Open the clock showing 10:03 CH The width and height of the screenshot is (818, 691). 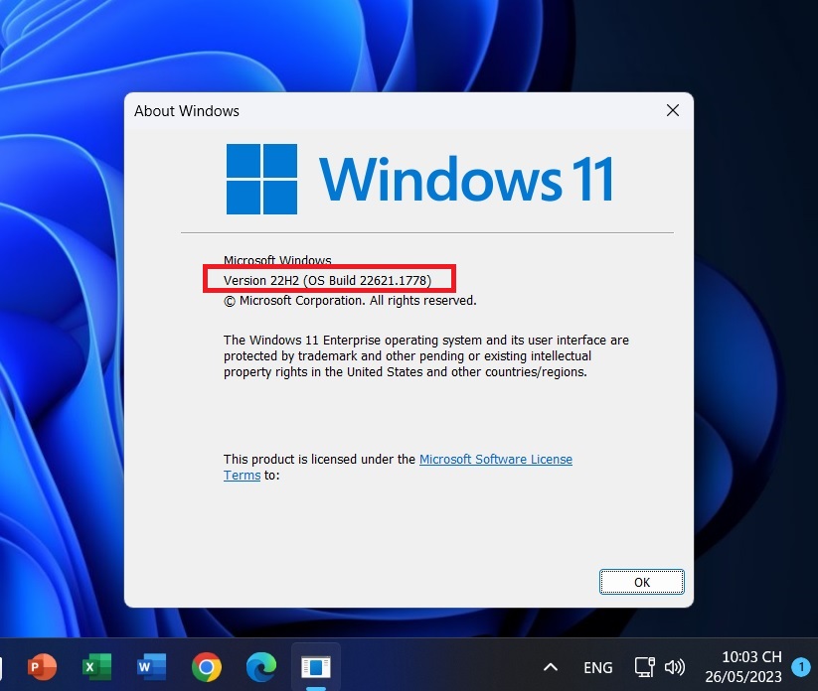coord(751,656)
